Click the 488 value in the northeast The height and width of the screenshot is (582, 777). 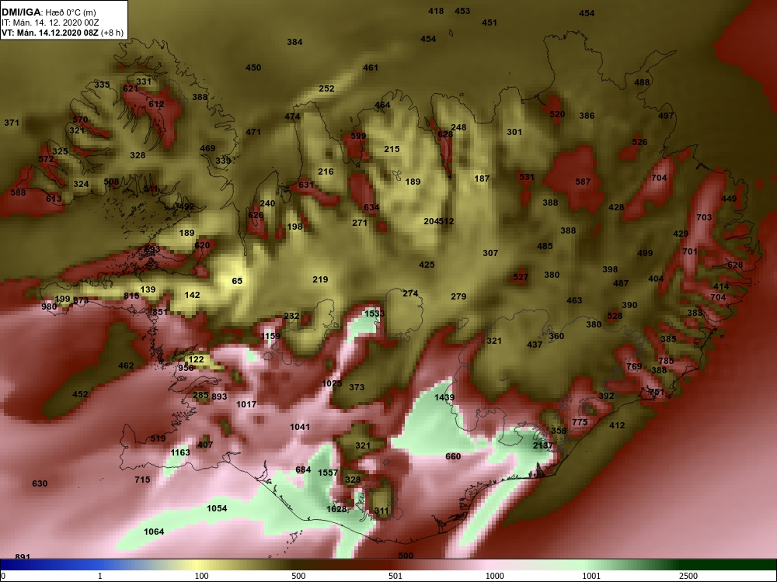tap(642, 82)
